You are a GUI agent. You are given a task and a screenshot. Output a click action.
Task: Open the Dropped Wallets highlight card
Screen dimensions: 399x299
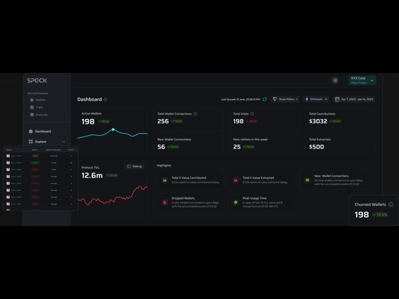coord(190,203)
